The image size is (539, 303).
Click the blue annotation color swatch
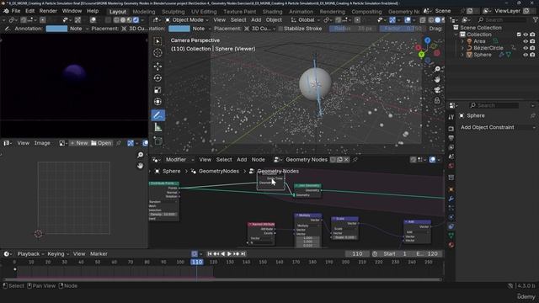(56, 29)
